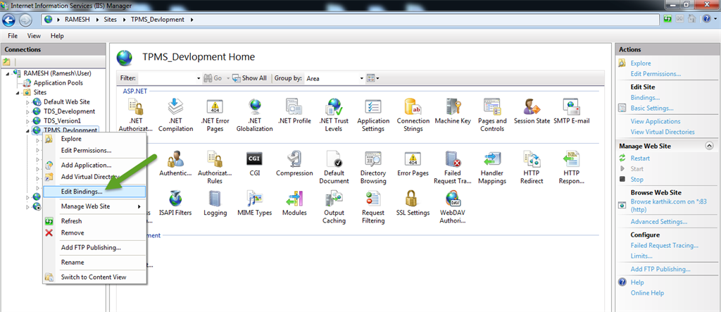The image size is (721, 312).
Task: Open the ISAPI Filters feature
Action: coord(175,204)
